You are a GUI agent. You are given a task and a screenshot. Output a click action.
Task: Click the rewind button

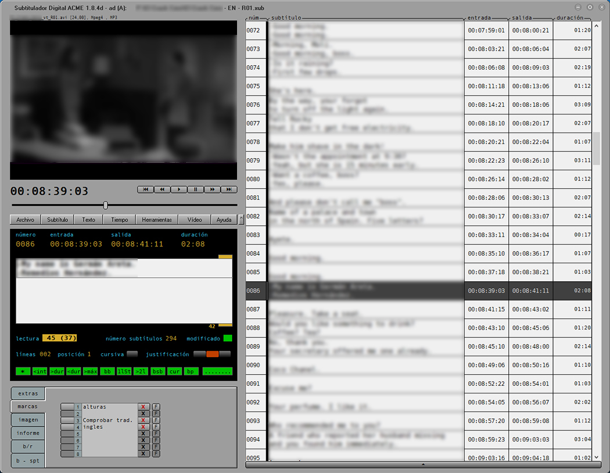[x=163, y=189]
